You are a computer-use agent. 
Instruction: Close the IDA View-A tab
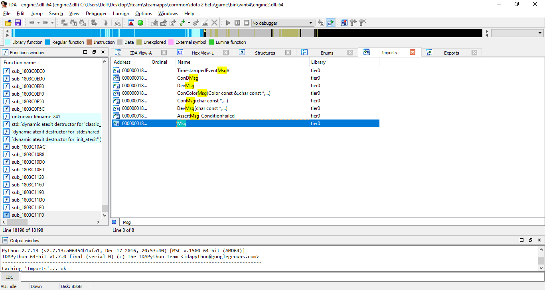point(164,53)
